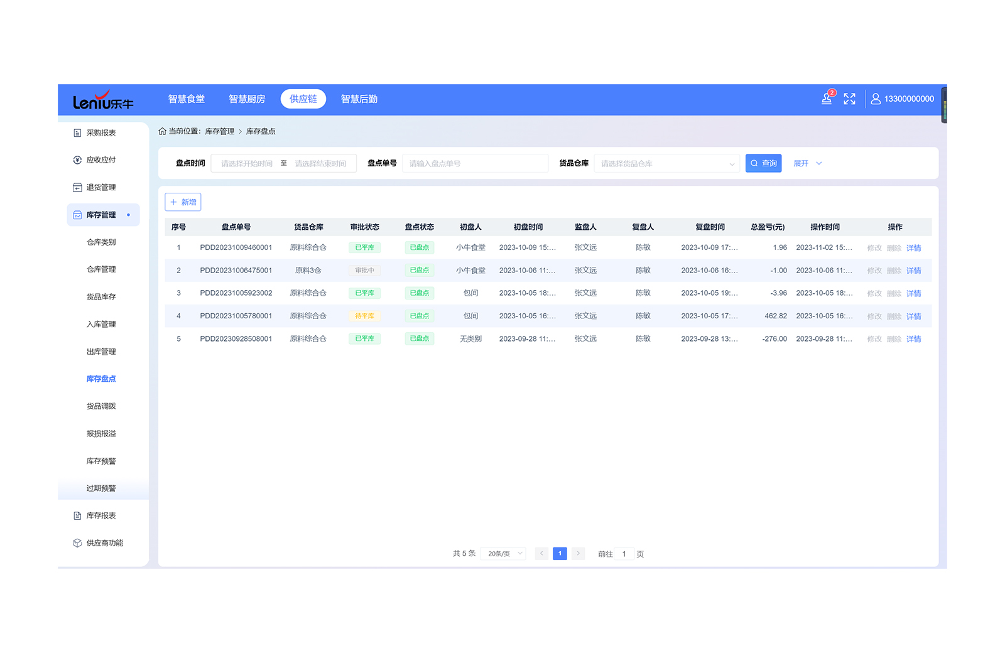Collapse 库存管理 sidebar group
Screen dimensions: 1005x653
pos(104,215)
